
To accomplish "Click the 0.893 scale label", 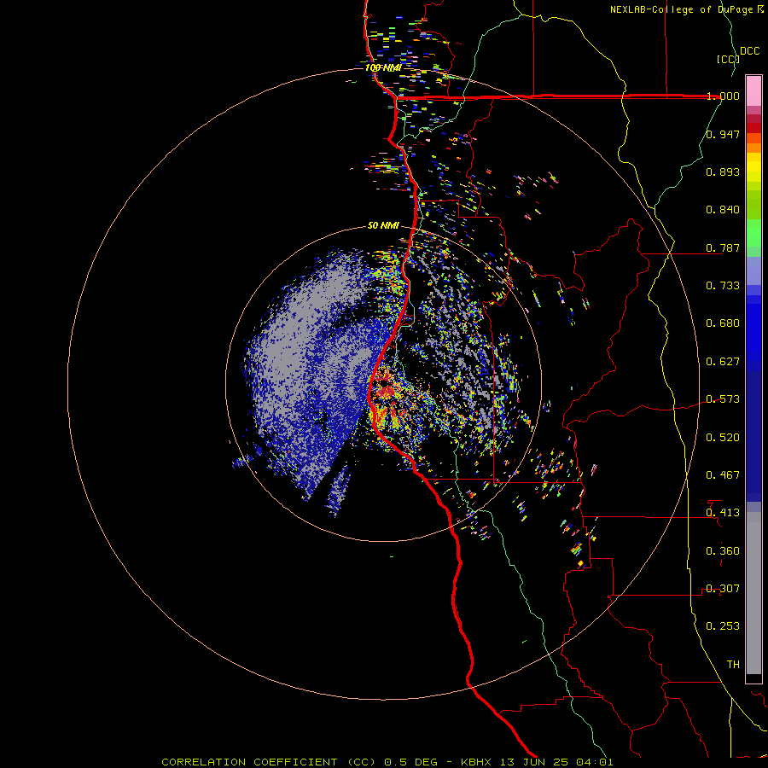I will pos(723,172).
